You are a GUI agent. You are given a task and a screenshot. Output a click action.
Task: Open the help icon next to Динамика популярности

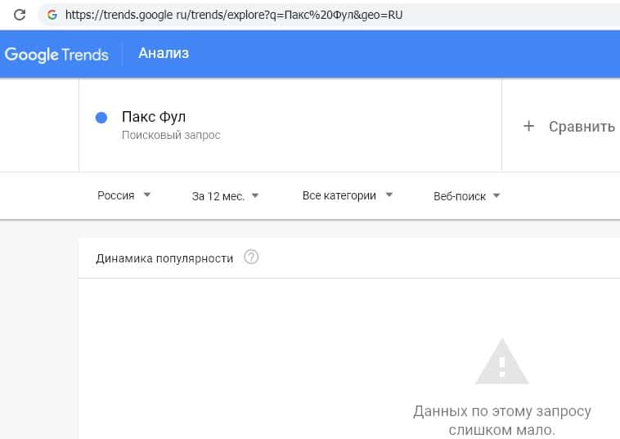click(251, 258)
